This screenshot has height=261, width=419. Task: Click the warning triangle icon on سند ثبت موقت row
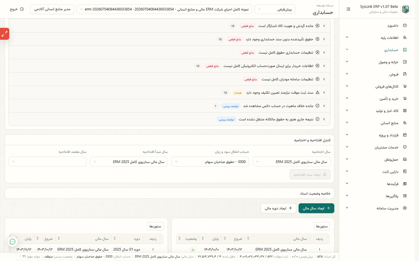(317, 93)
